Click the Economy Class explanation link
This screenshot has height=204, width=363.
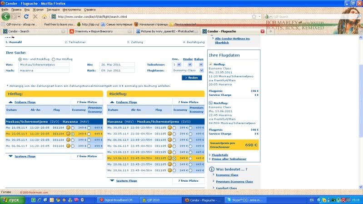pyautogui.click(x=227, y=175)
